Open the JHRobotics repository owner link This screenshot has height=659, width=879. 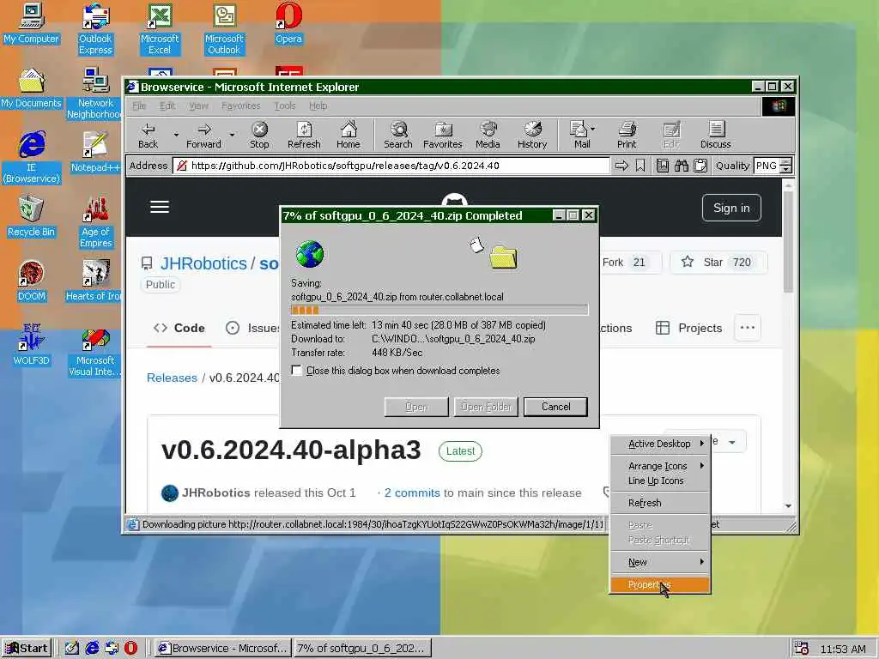(x=203, y=263)
